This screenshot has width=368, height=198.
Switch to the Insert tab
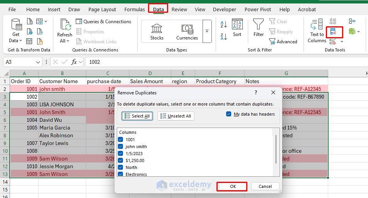[x=54, y=9]
